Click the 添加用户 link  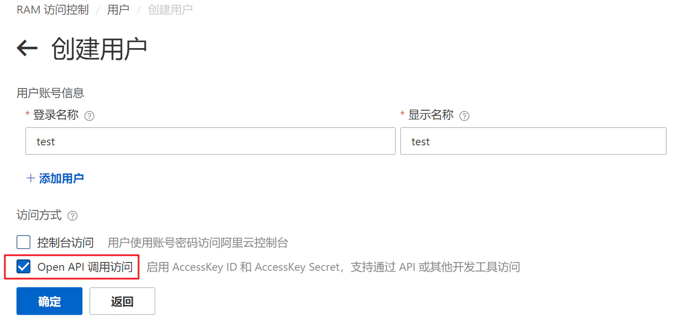(x=61, y=178)
